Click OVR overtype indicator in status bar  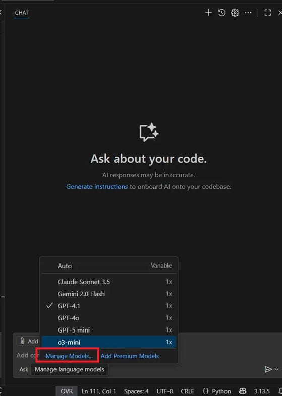coord(67,391)
